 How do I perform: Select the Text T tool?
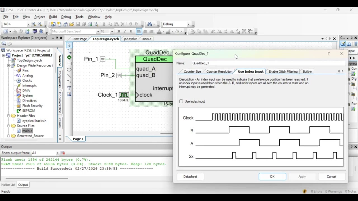69,88
